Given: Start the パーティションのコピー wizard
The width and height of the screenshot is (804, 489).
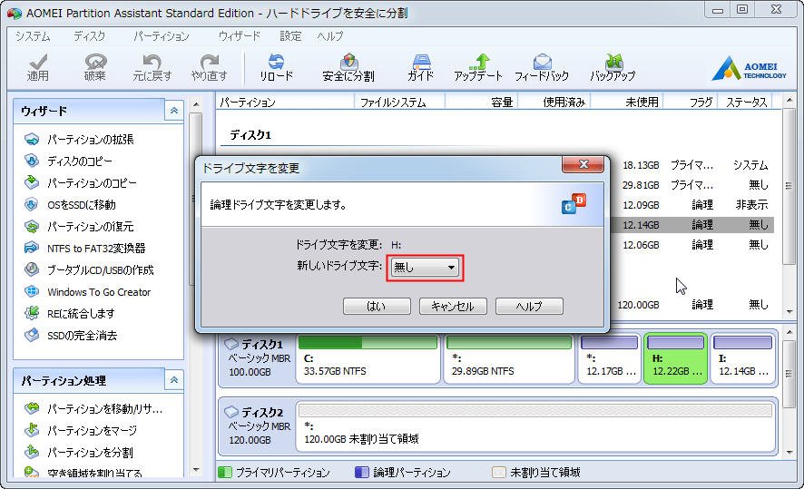Looking at the screenshot, I should (x=81, y=183).
